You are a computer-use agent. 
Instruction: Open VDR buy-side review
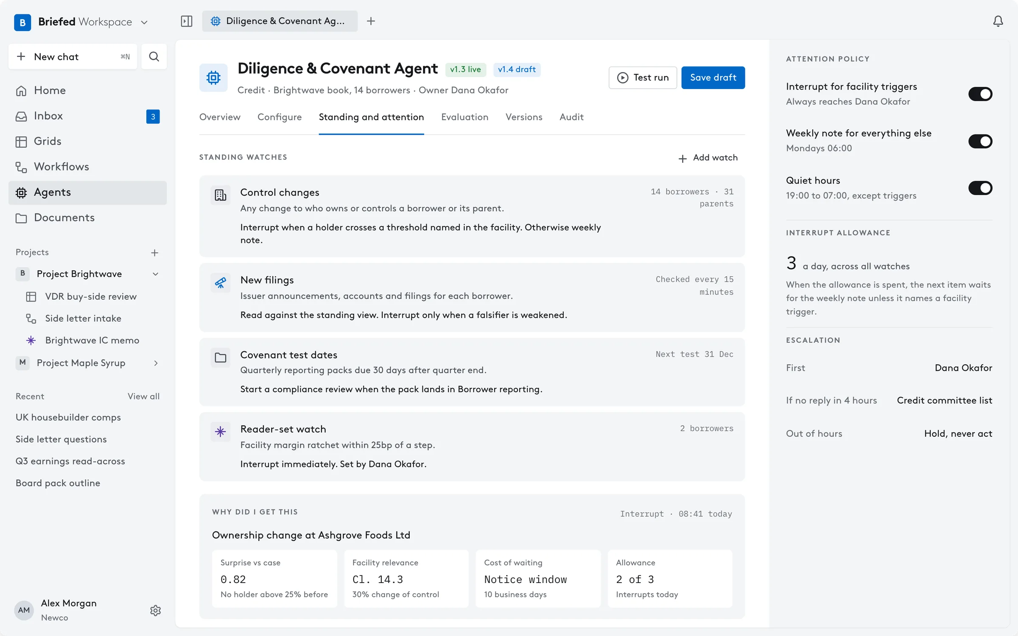pos(90,296)
